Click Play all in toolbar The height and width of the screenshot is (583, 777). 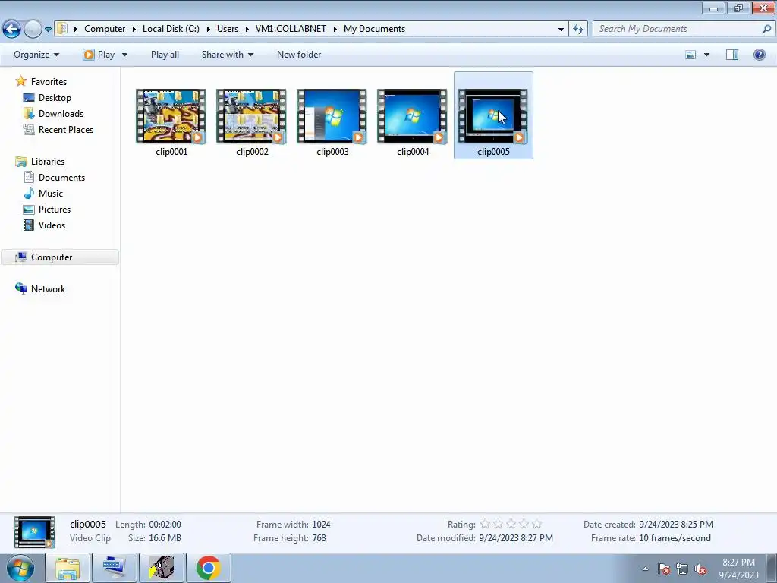click(x=165, y=55)
